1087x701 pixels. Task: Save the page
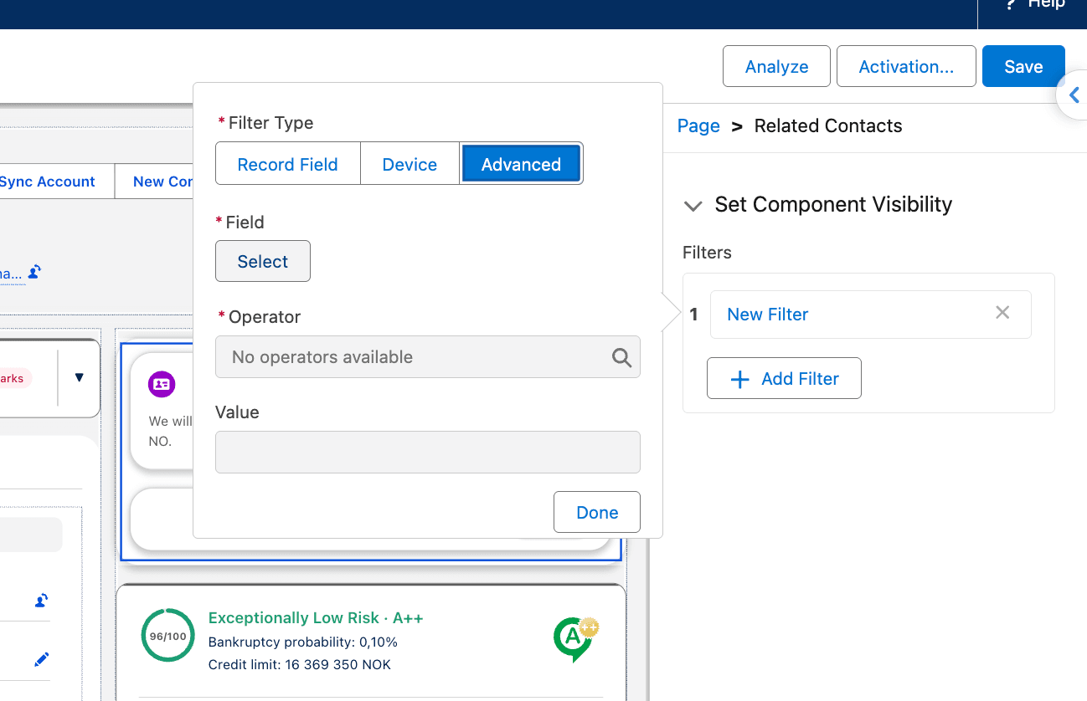[x=1023, y=66]
